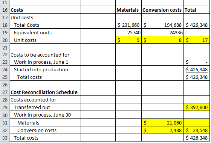This screenshot has height=143, width=211.
Task: Select the yellow total unit cost $17
Action: tap(197, 40)
